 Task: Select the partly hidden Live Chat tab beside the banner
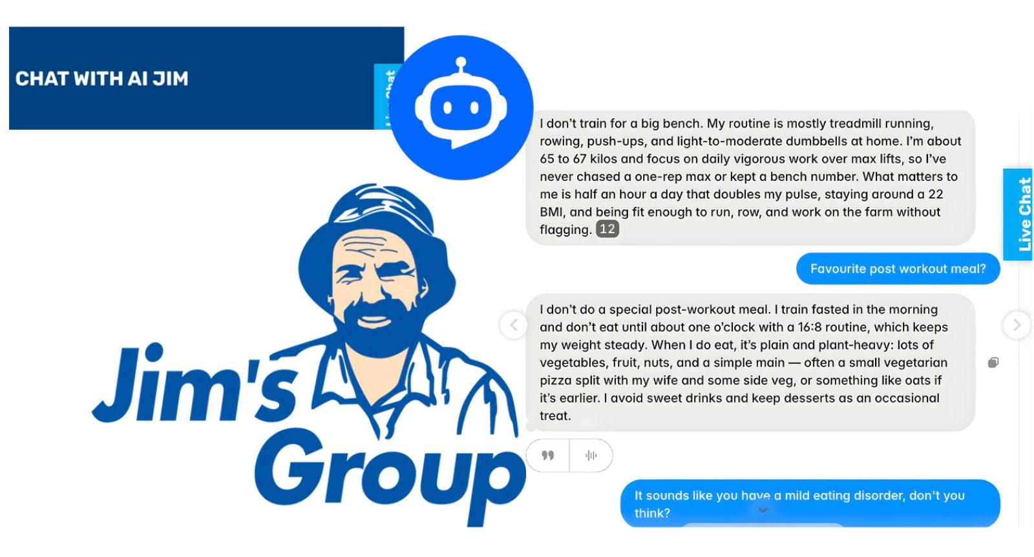click(386, 96)
